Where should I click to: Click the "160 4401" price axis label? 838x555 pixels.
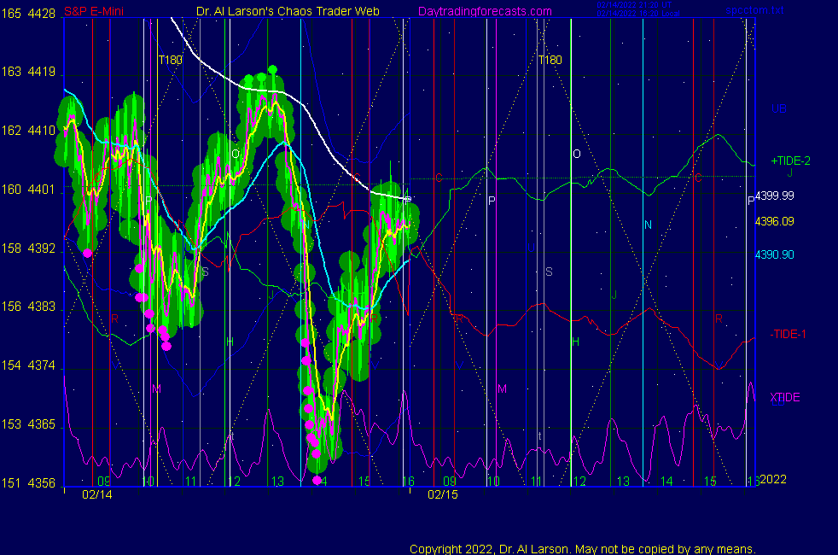28,190
